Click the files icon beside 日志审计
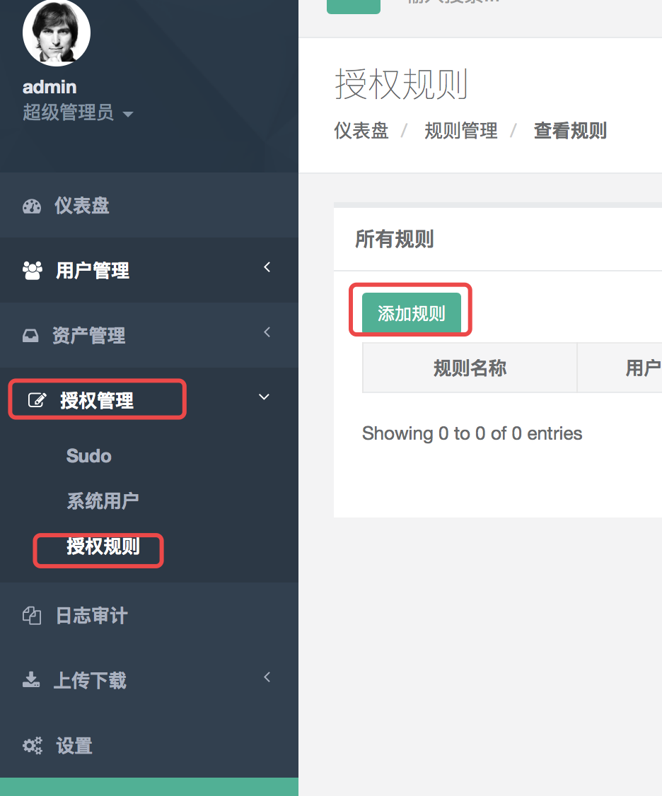This screenshot has width=662, height=796. [x=32, y=616]
